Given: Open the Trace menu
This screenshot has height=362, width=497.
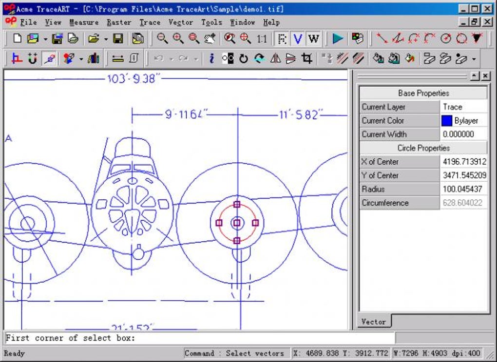Looking at the screenshot, I should coord(150,22).
